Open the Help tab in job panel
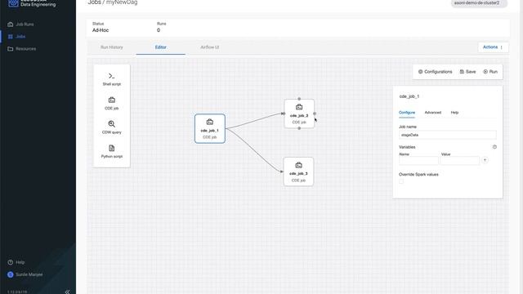This screenshot has width=523, height=294. pos(454,113)
